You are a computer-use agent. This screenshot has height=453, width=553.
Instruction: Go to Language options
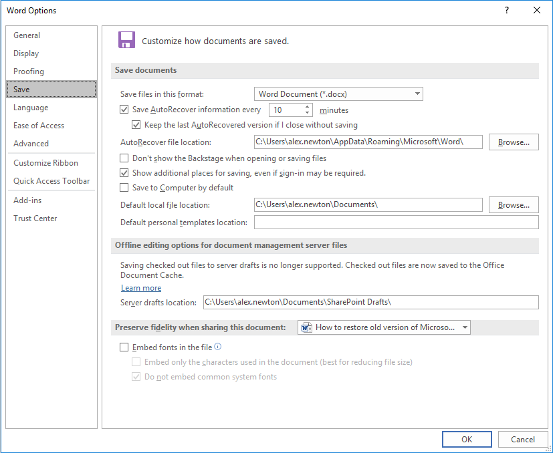point(51,108)
